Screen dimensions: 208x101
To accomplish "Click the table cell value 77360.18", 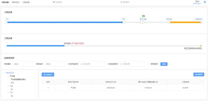I will (148, 88).
